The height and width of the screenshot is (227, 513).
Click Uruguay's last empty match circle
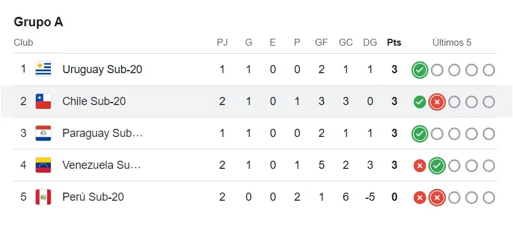[x=489, y=70]
